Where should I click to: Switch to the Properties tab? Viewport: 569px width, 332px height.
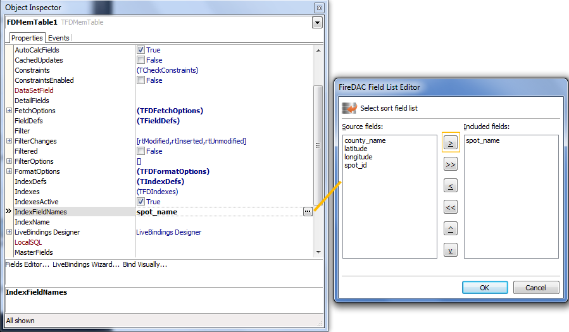click(27, 38)
